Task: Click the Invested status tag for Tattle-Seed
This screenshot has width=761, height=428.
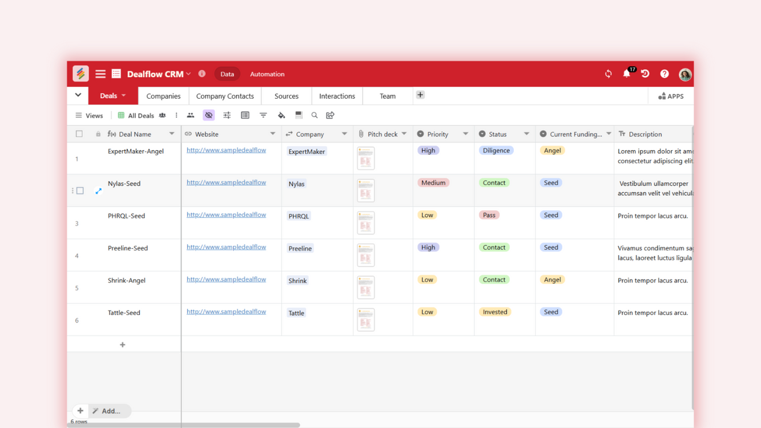Action: tap(495, 312)
